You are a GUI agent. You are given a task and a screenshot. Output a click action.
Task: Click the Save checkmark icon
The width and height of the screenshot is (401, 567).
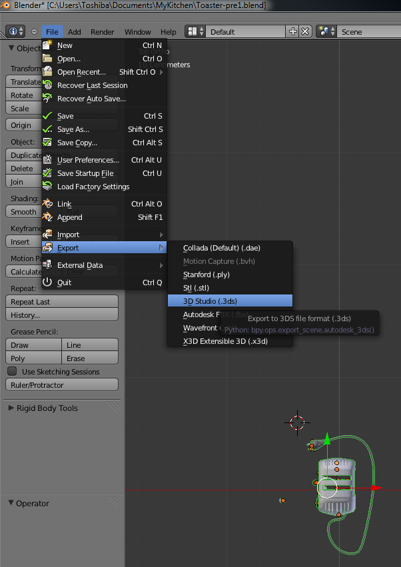47,116
